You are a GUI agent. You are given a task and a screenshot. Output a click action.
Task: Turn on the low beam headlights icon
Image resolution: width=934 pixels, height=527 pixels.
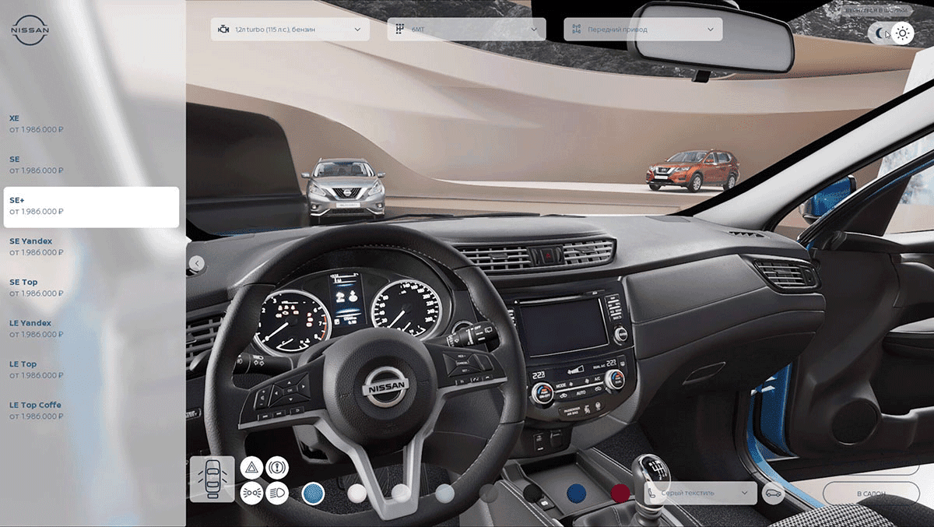(251, 493)
